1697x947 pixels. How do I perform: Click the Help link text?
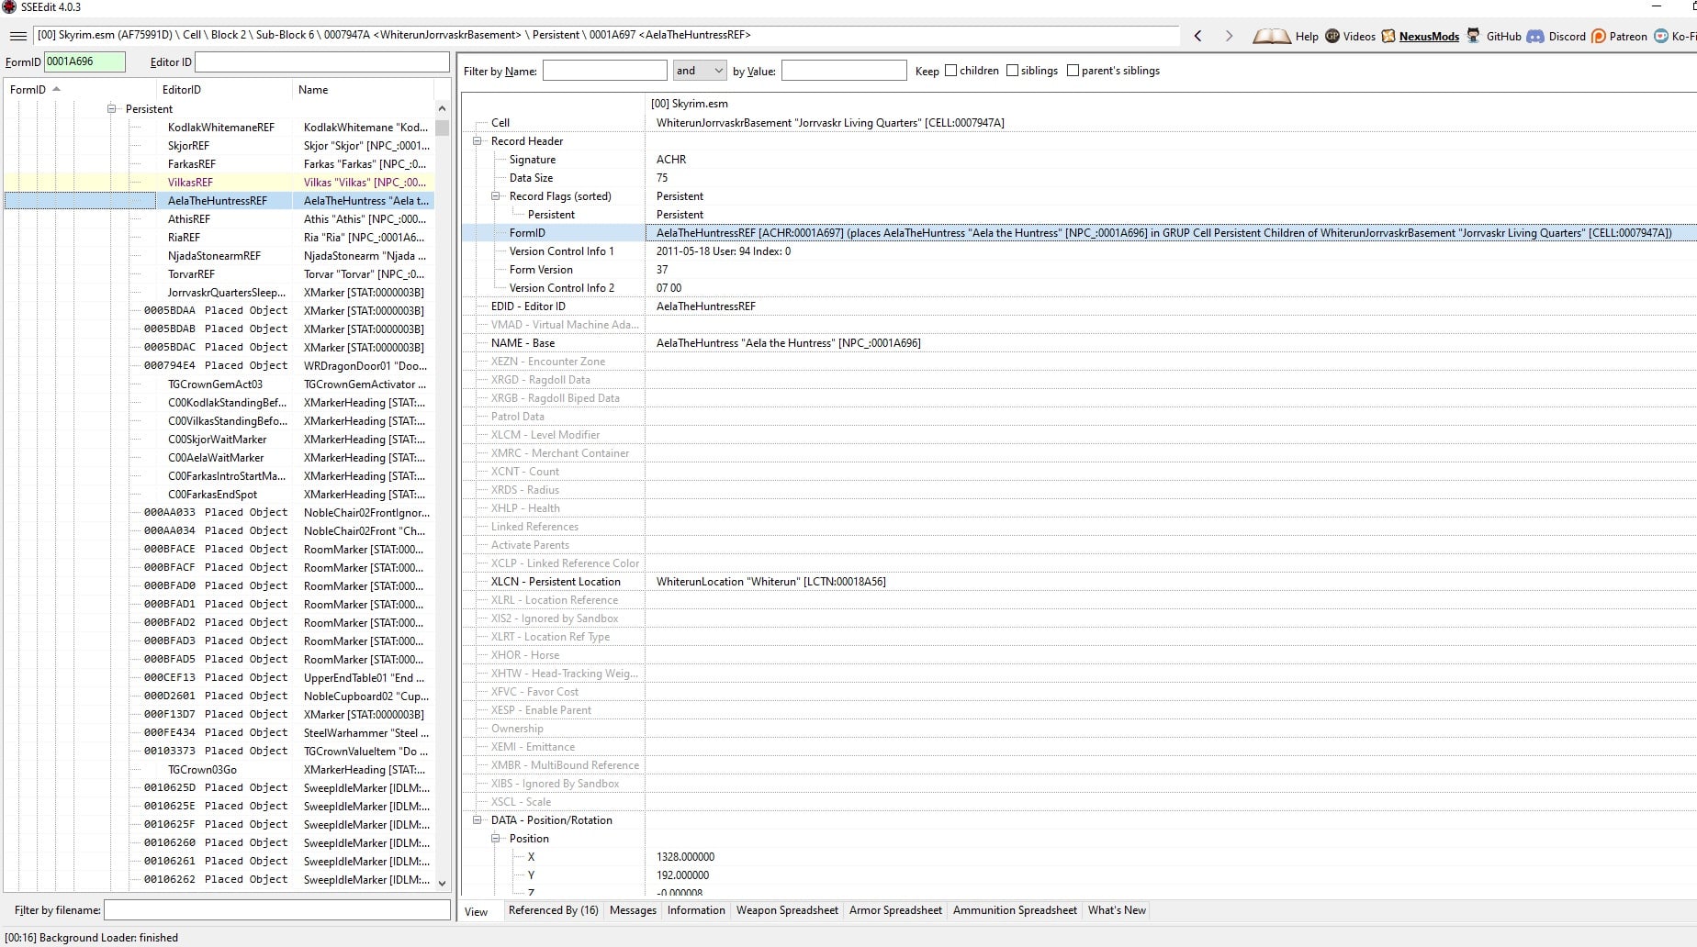pos(1307,37)
